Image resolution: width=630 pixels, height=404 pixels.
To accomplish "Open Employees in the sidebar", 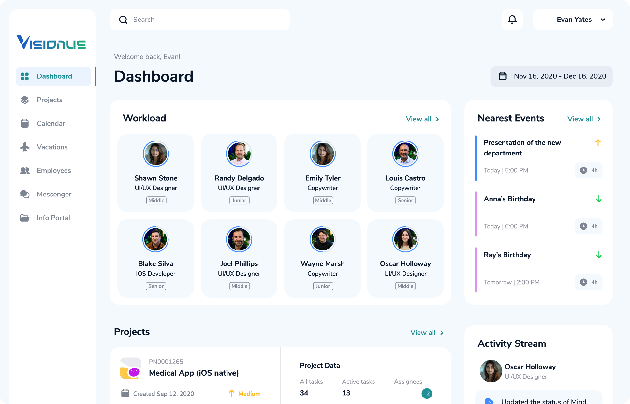I will tap(53, 171).
